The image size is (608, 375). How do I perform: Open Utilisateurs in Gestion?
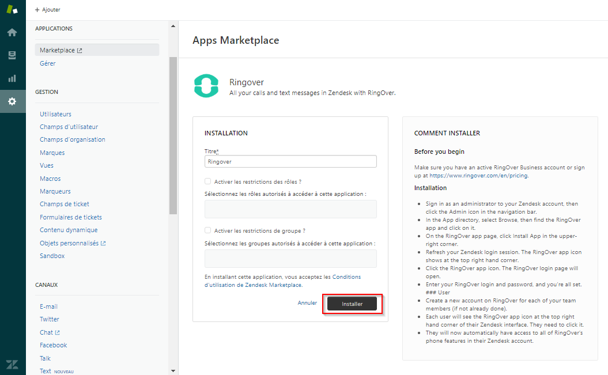click(55, 114)
